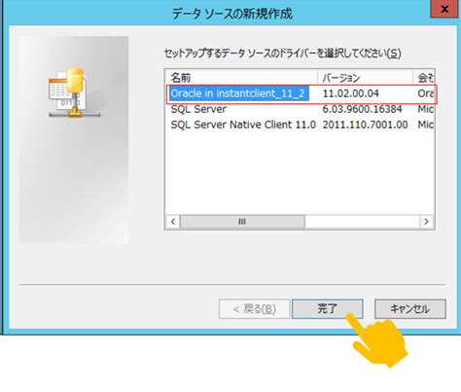Click the バージョン column header
This screenshot has width=461, height=392.
365,77
